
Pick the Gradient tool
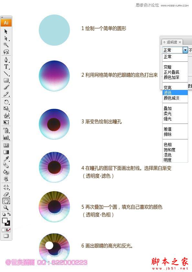tap(6, 152)
